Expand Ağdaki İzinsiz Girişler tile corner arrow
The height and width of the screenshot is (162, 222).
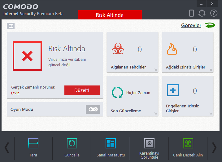[211, 69]
